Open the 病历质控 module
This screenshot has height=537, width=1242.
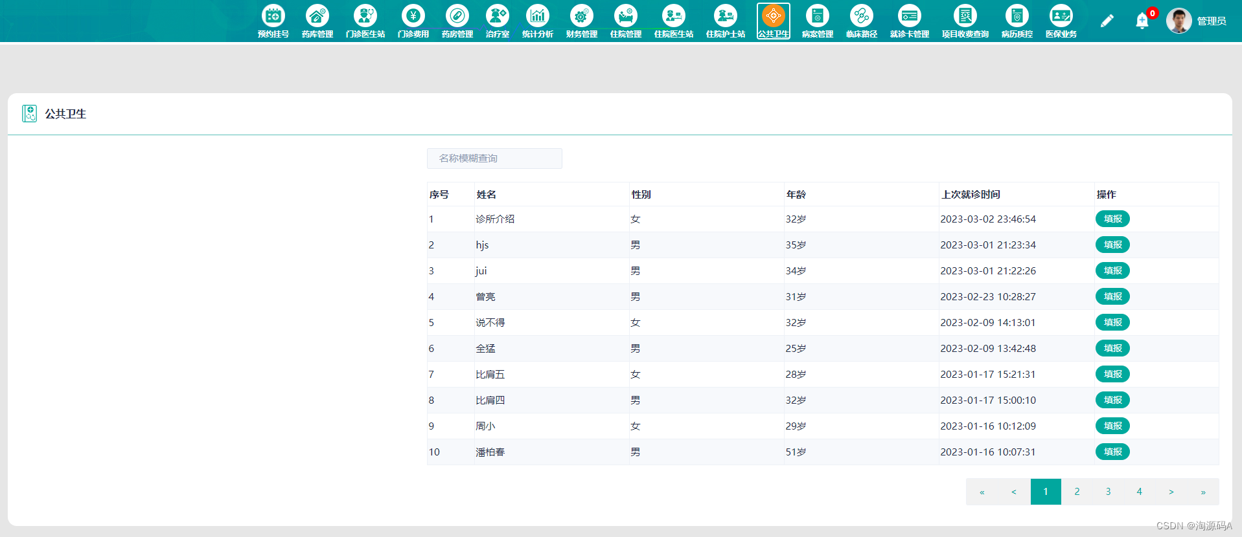[x=1017, y=21]
